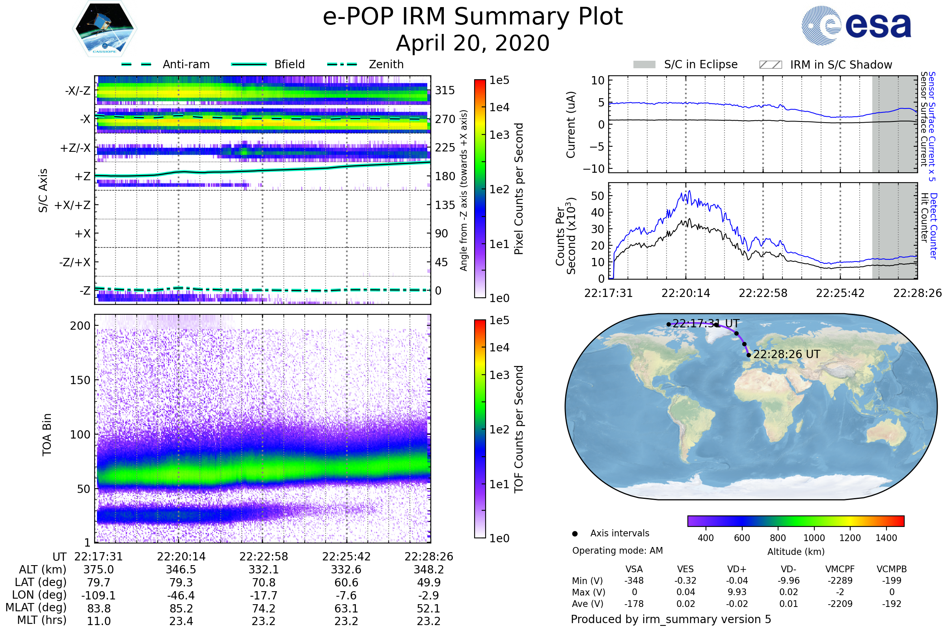946x631 pixels.
Task: Click the Pixel Counts per Second colorbar
Action: click(x=480, y=189)
